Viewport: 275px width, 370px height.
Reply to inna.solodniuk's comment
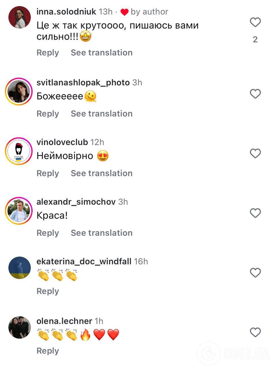tap(48, 53)
